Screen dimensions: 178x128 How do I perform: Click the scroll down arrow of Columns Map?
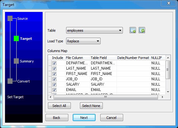tap(168, 92)
